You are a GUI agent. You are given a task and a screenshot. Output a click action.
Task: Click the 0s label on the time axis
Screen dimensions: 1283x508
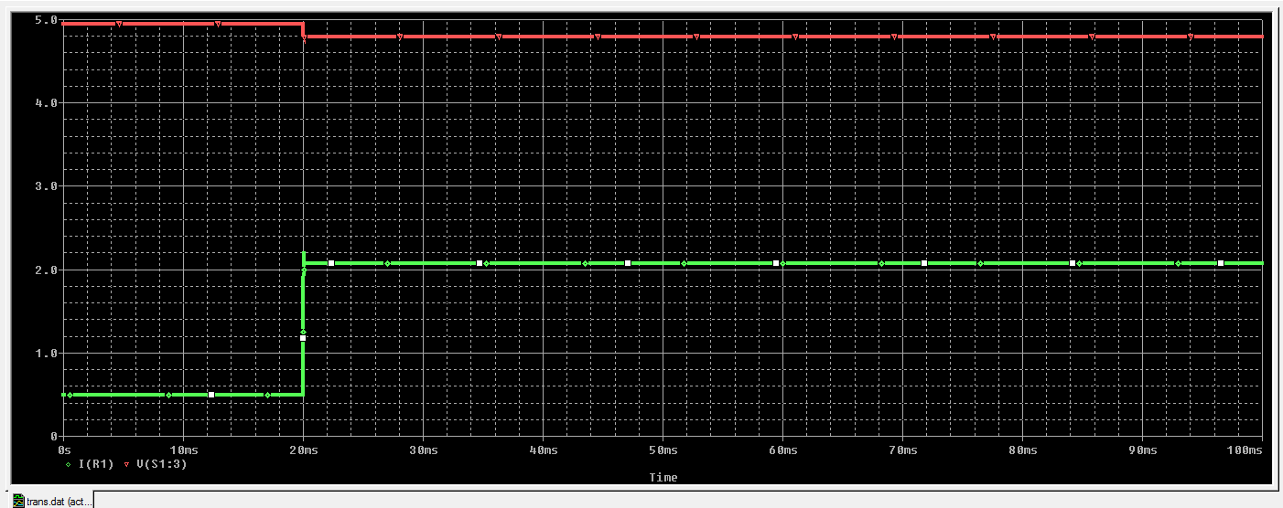pos(63,451)
